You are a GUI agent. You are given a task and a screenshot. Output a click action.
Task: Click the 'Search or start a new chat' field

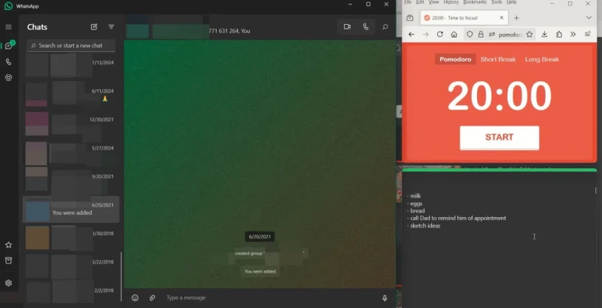coord(71,46)
